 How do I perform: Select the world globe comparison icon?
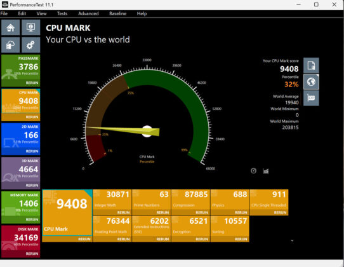tap(311, 82)
